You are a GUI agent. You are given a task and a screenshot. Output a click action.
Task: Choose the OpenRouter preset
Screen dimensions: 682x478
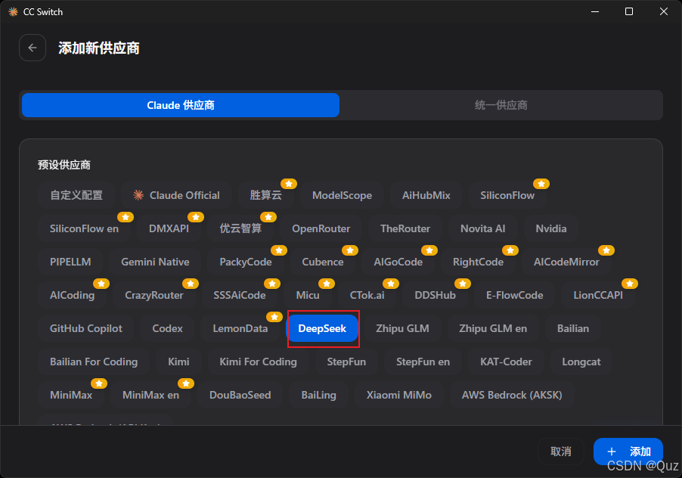(x=321, y=228)
